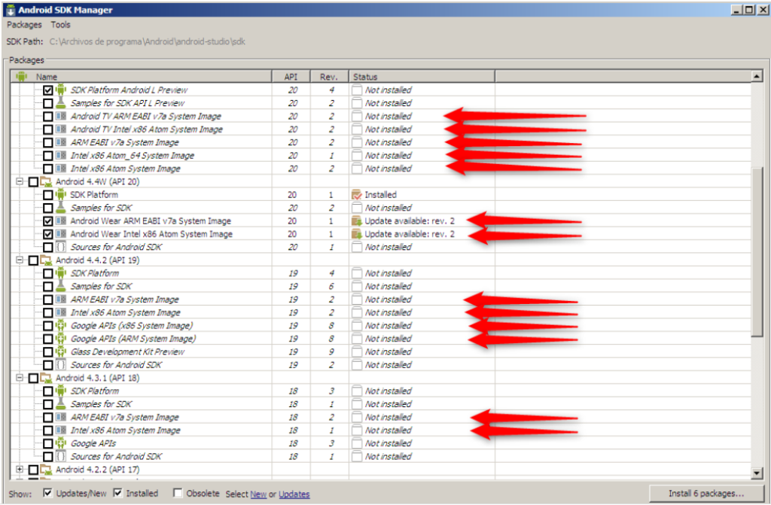Click the API 18 SDK Platform robot icon

click(x=60, y=391)
